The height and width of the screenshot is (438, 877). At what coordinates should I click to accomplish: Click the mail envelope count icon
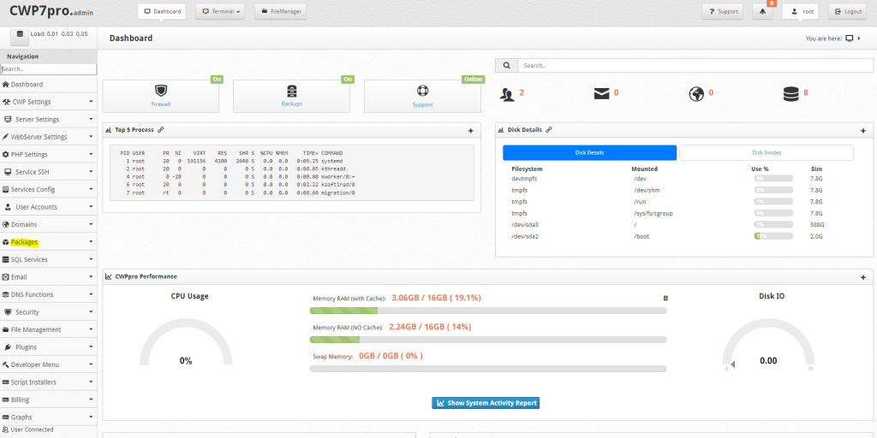point(602,94)
